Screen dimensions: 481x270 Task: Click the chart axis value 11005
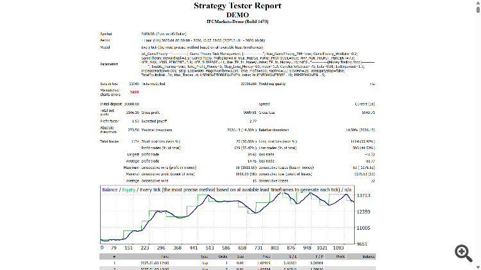point(363,228)
